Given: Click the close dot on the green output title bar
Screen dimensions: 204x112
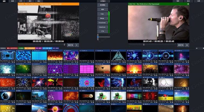Looking at the screenshot, I should coord(188,4).
